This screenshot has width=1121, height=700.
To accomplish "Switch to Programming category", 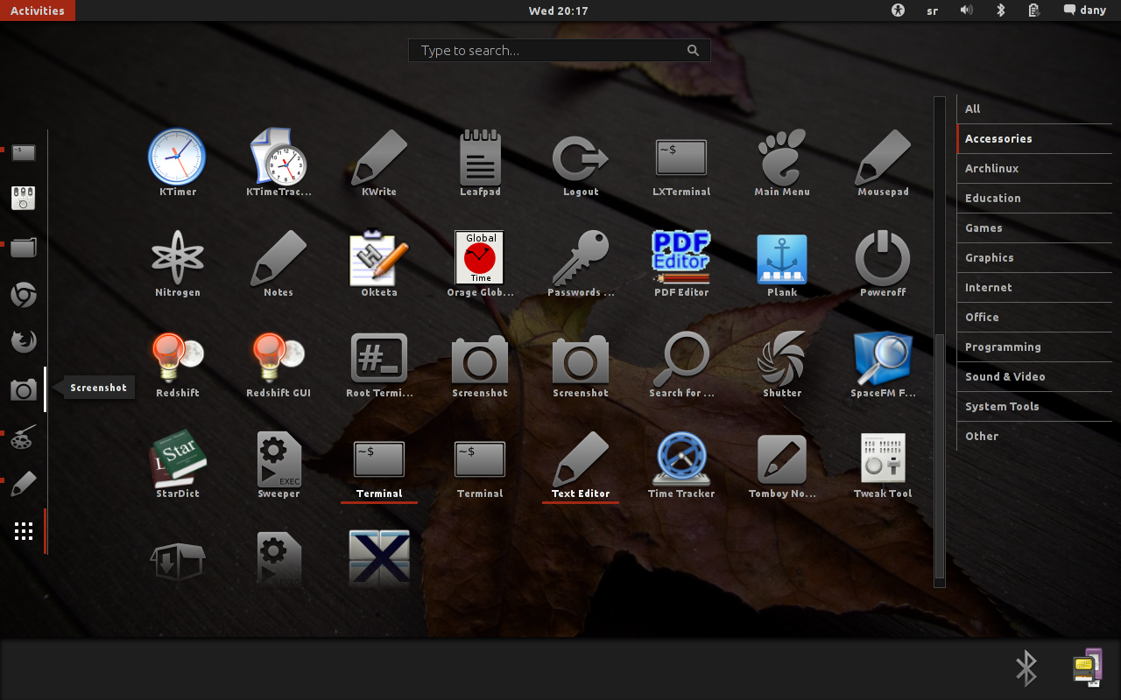I will 1034,346.
